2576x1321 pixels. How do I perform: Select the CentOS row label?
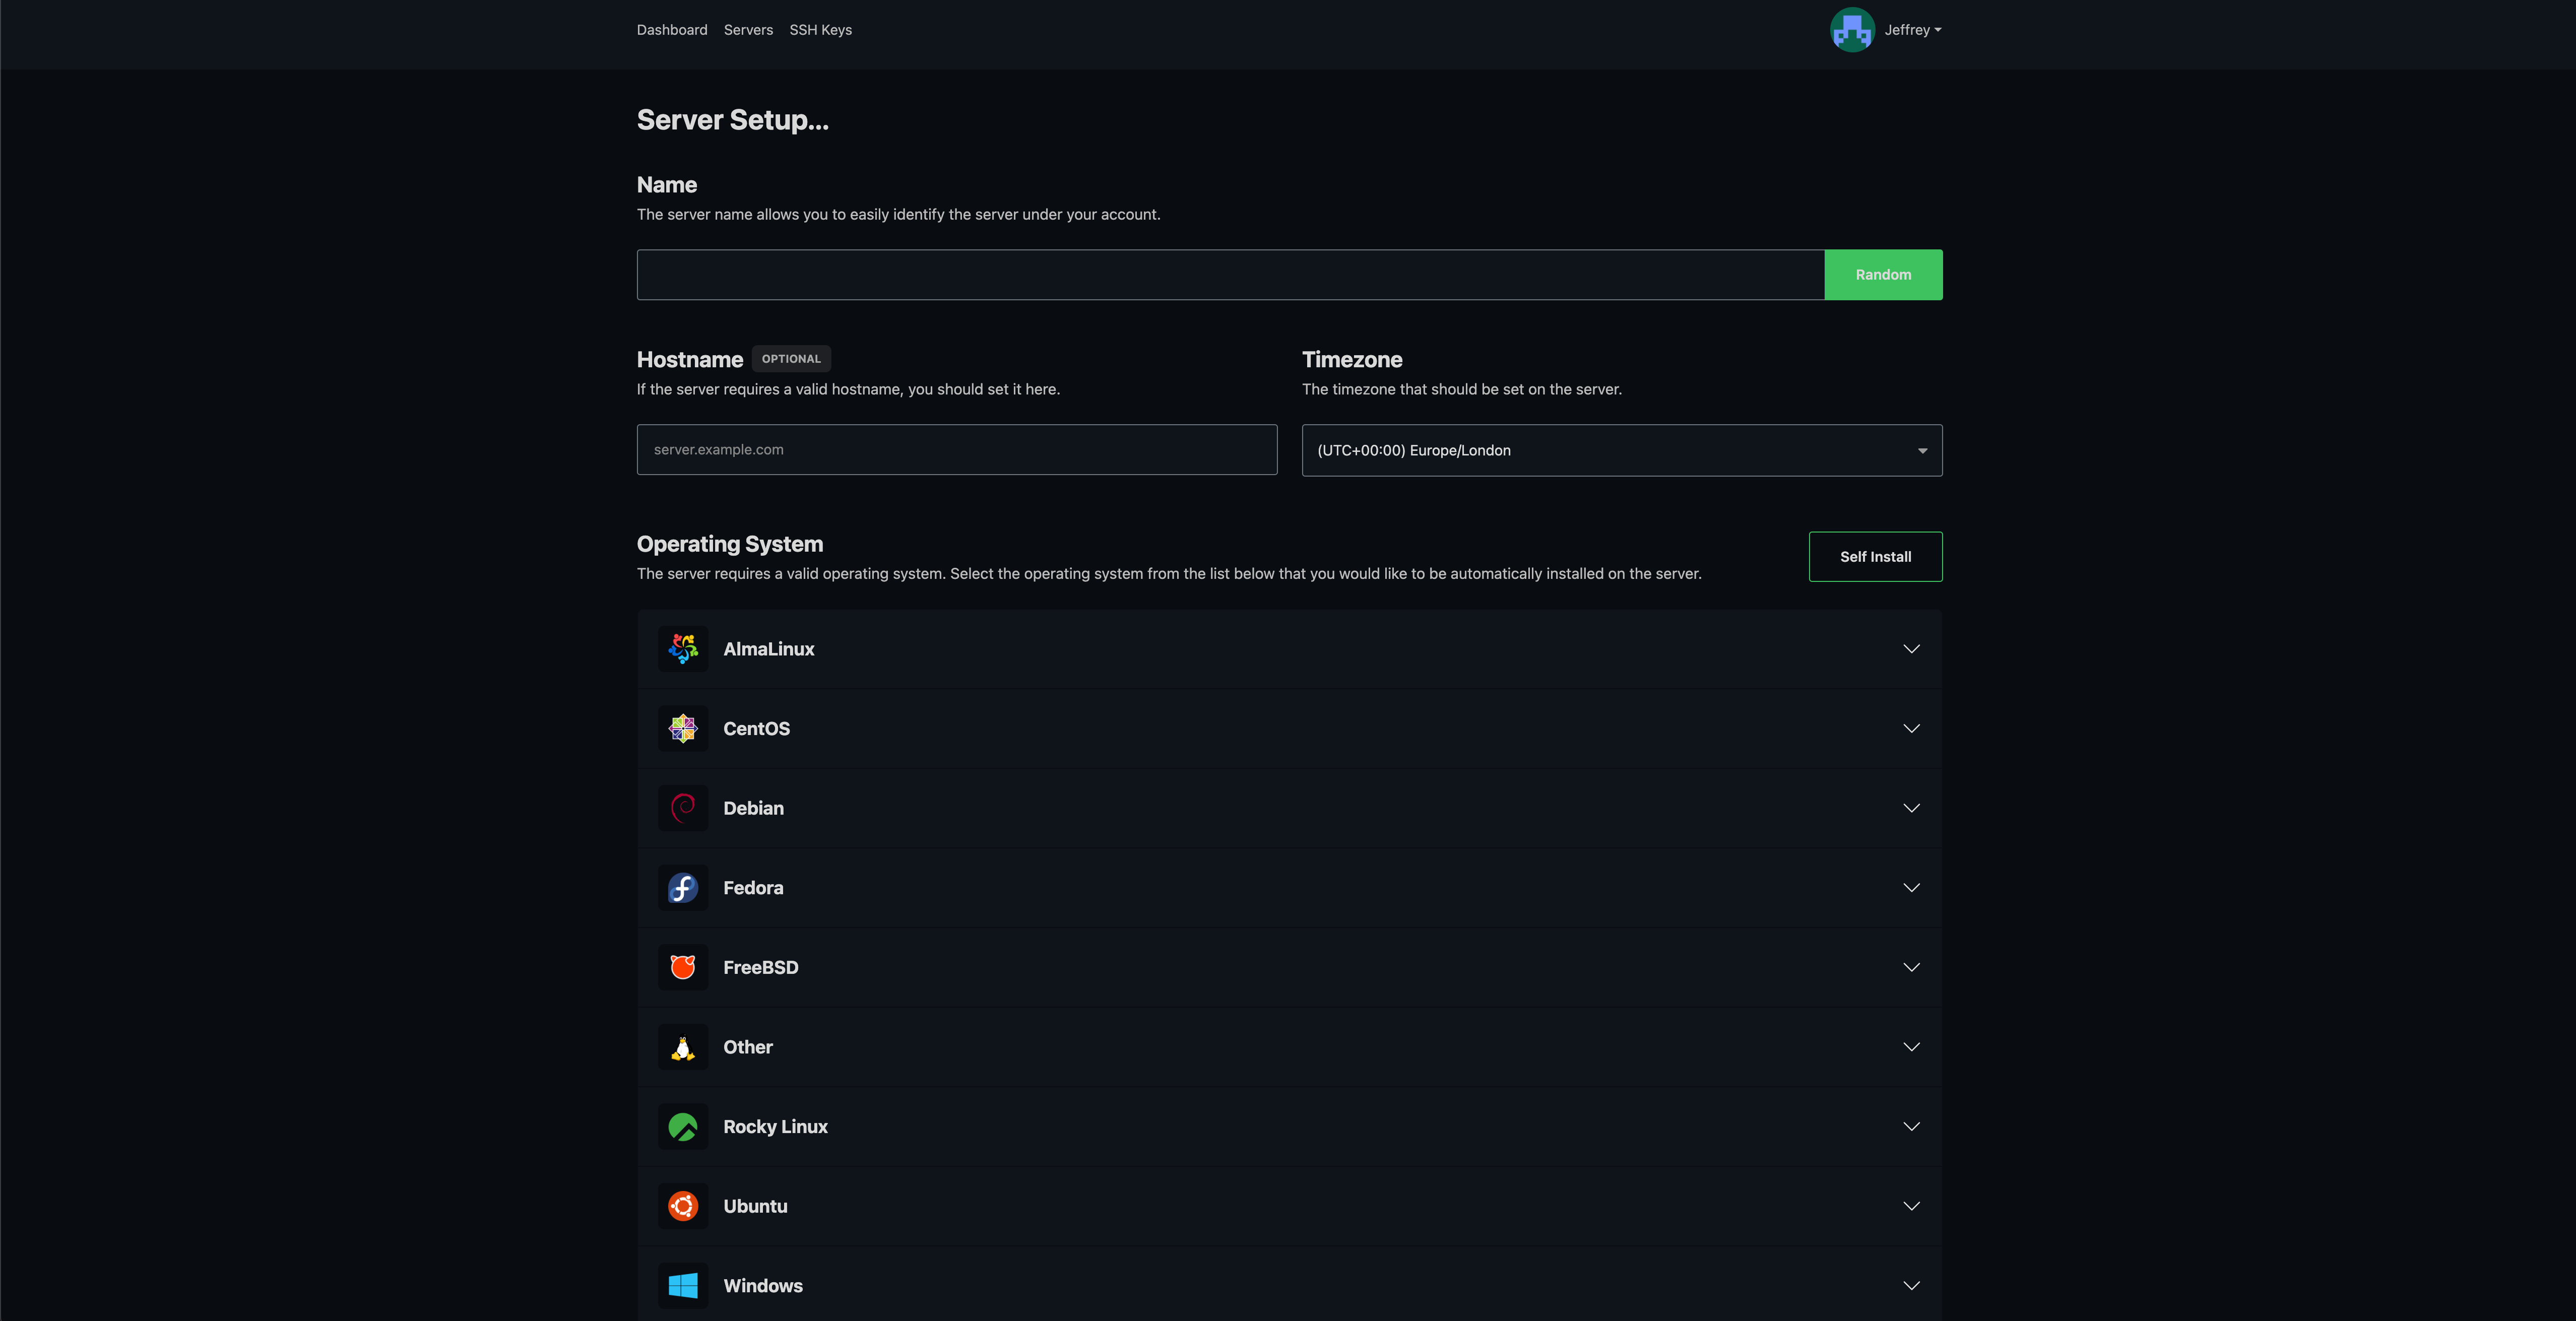click(x=757, y=728)
